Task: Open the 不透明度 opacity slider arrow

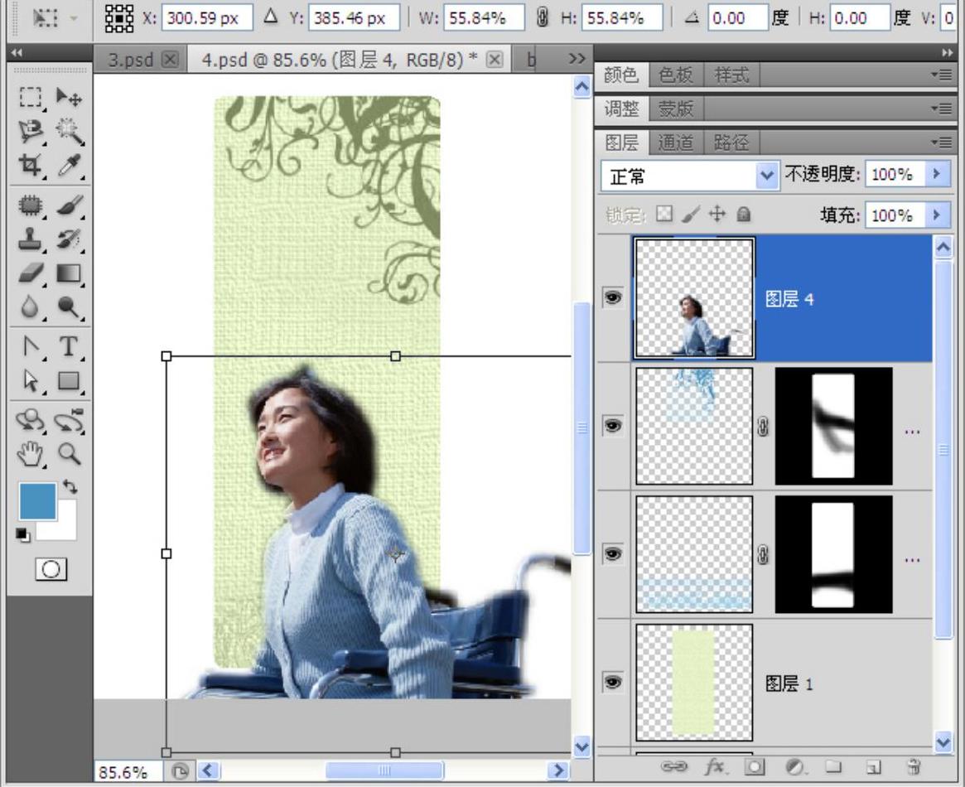Action: (x=937, y=174)
